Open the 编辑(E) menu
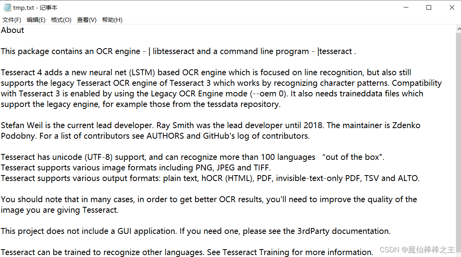The height and width of the screenshot is (257, 461). point(36,20)
